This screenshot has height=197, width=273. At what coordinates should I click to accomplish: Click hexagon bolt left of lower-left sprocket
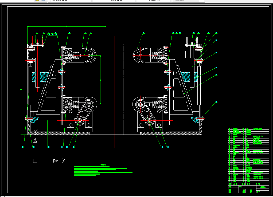[x=71, y=125]
